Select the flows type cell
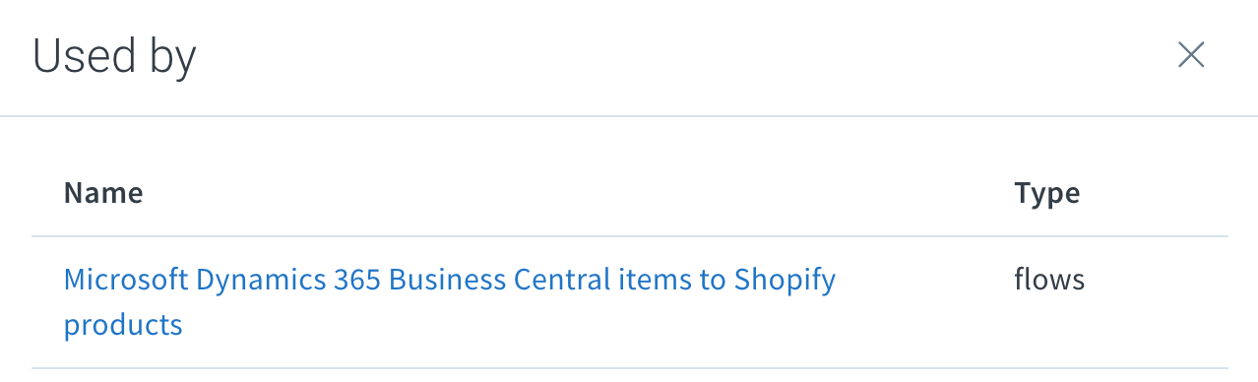The height and width of the screenshot is (382, 1258). click(x=1049, y=280)
